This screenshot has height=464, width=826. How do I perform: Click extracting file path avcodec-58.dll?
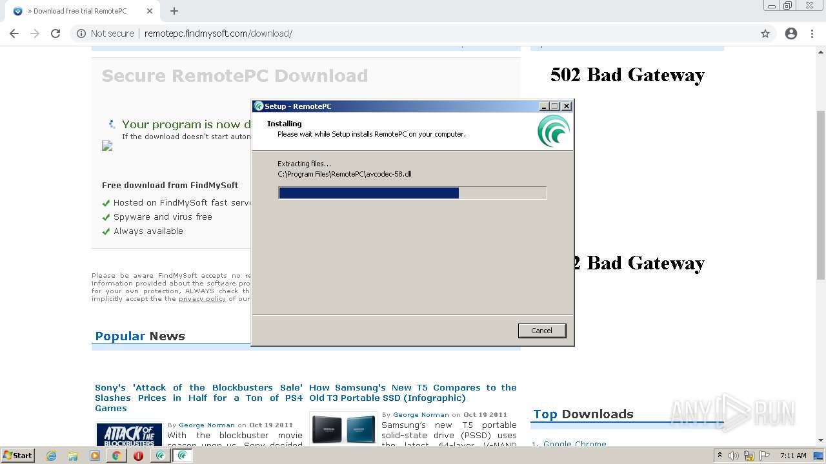(345, 174)
